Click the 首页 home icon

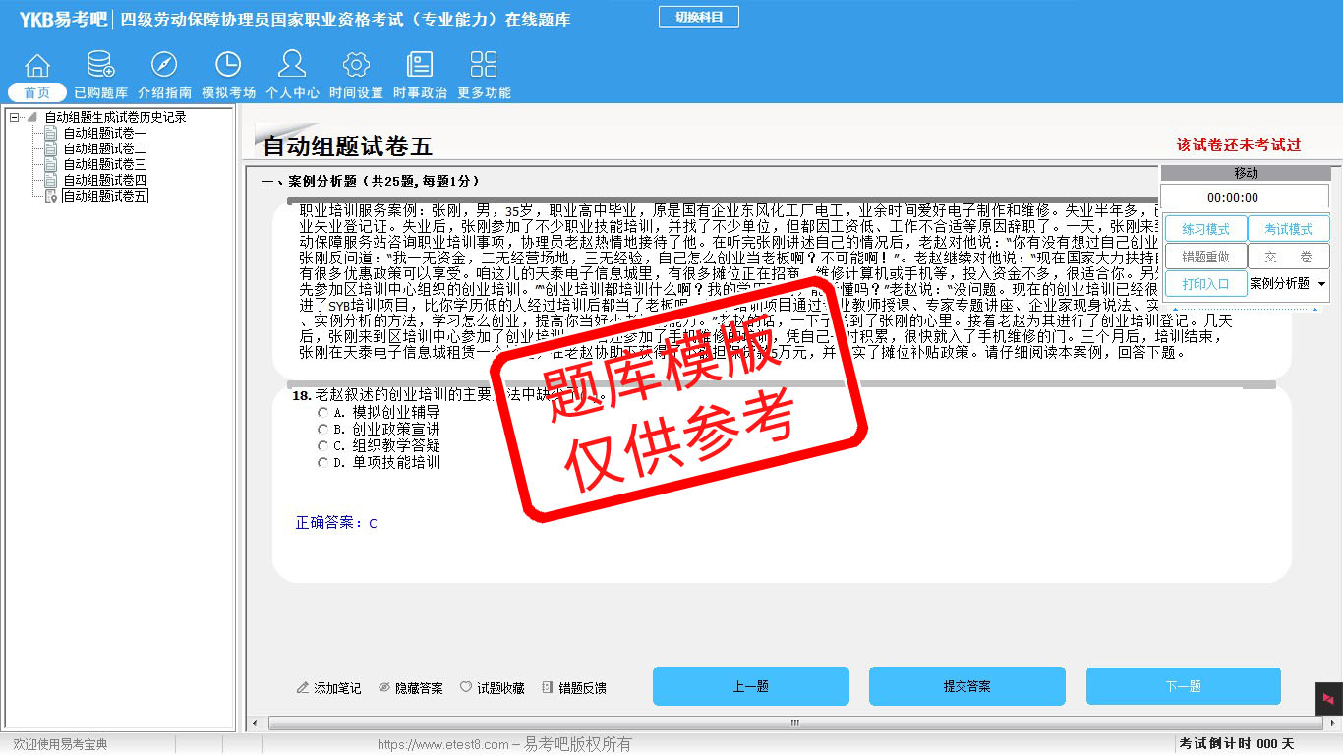[37, 66]
